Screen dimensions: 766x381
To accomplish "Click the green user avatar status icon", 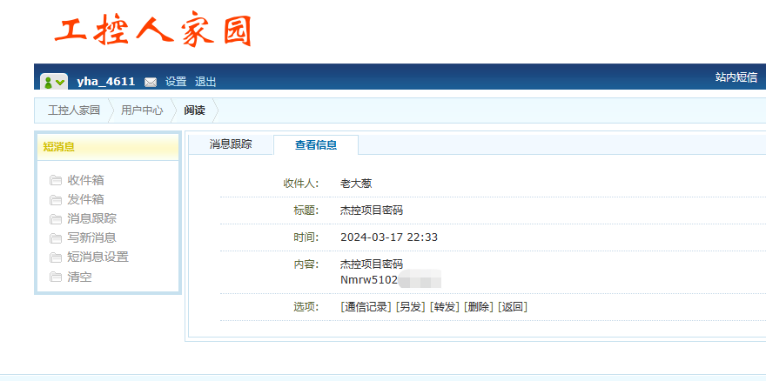I will [54, 82].
